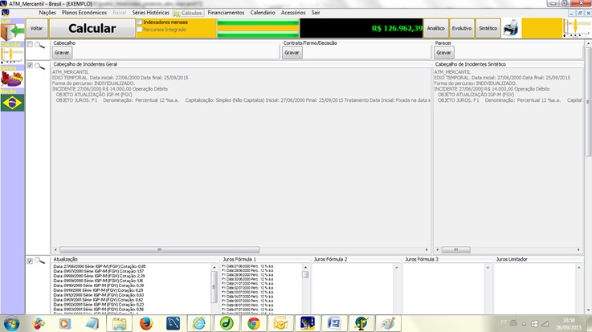Click the Sintético view button

click(488, 29)
